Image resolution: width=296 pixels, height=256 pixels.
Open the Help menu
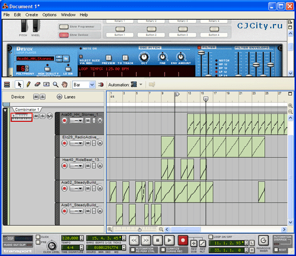(x=84, y=14)
